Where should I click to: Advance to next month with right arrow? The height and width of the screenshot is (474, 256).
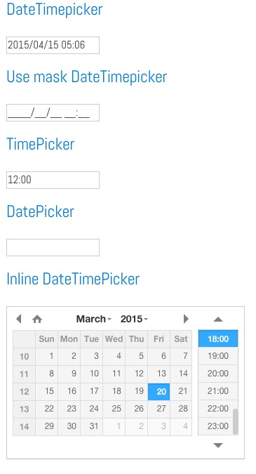[186, 319]
